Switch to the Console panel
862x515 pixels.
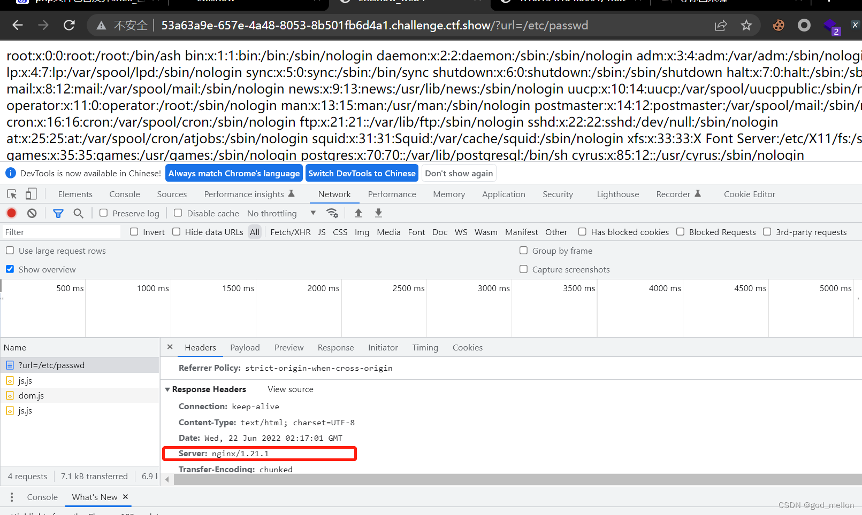tap(125, 194)
